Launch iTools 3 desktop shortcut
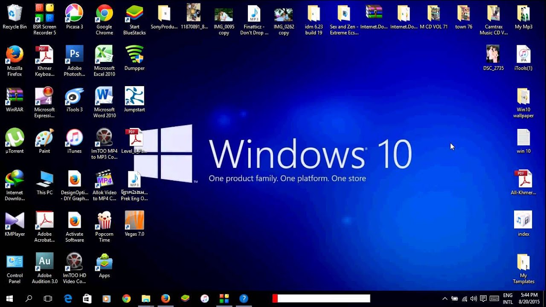546x307 pixels. [x=74, y=100]
